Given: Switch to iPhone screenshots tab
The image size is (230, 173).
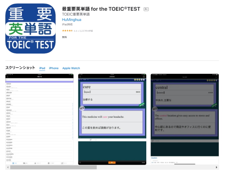Looking at the screenshot, I should [x=54, y=68].
